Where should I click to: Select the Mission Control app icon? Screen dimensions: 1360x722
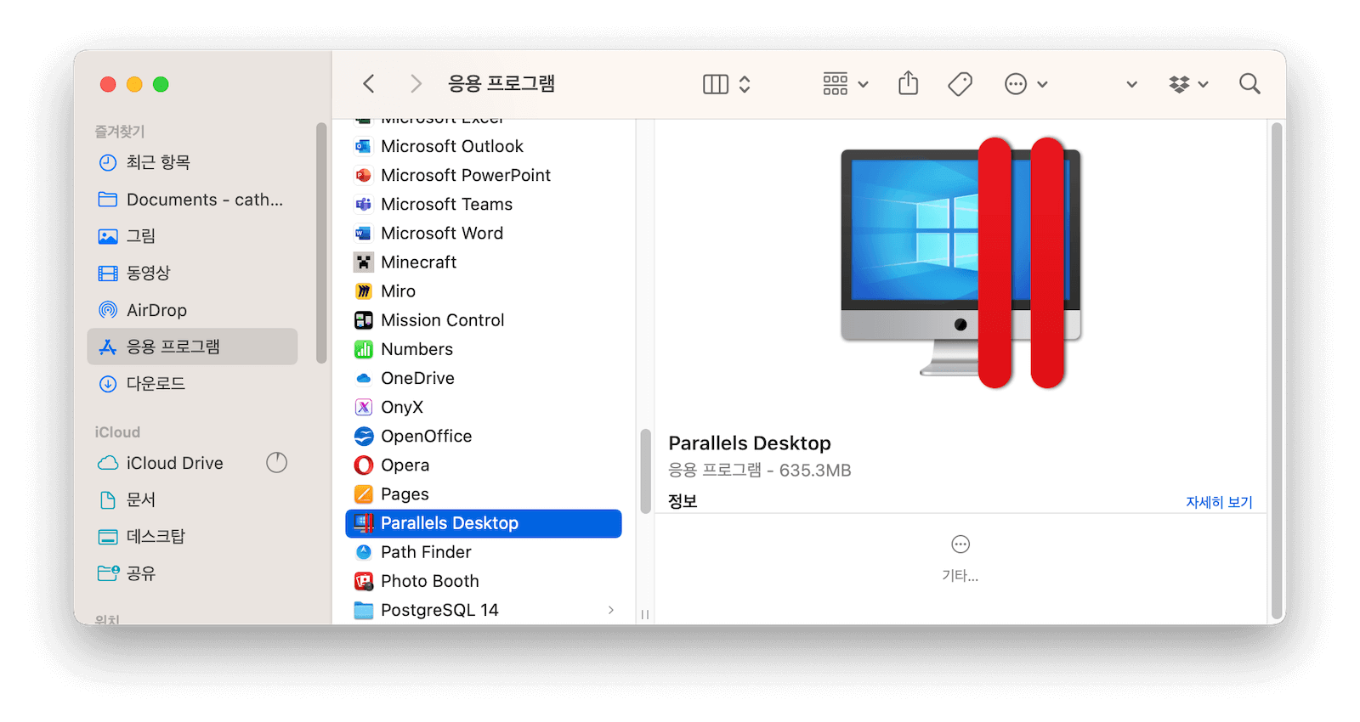pyautogui.click(x=363, y=320)
